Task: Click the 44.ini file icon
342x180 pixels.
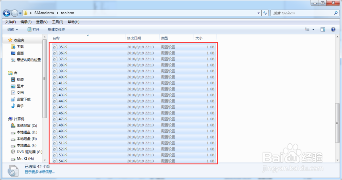Action: (55, 101)
